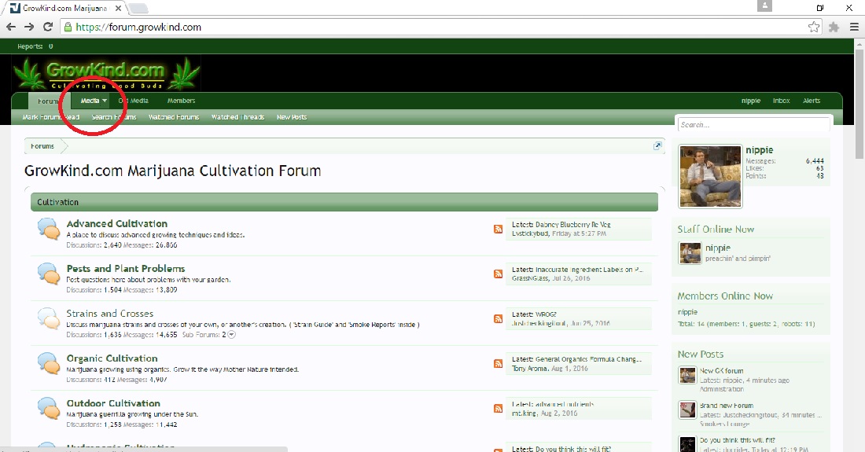Open the Forums navigation tab
This screenshot has width=865, height=452.
tap(49, 101)
